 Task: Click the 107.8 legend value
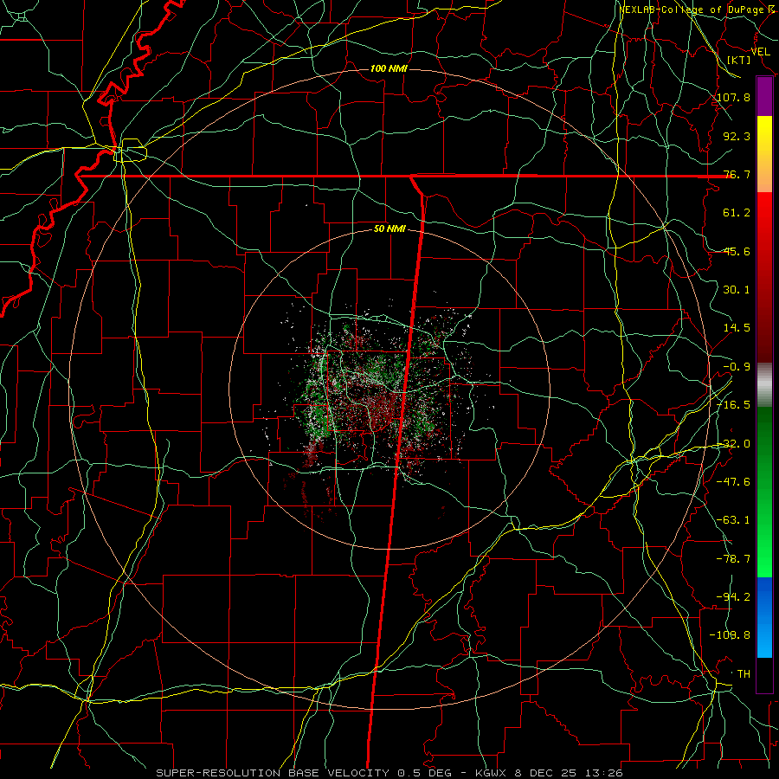tap(734, 97)
